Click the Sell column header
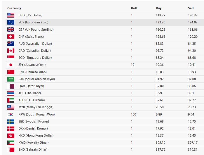Screen dimensions: 204x155 [x=191, y=8]
